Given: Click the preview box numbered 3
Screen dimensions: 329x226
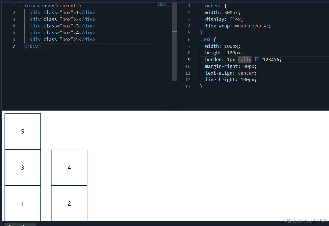Looking at the screenshot, I should (x=23, y=168).
